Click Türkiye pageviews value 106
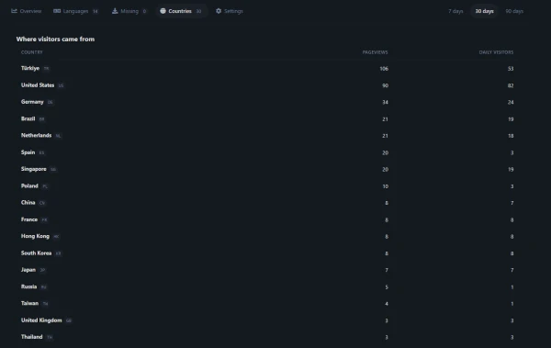This screenshot has height=348, width=551. [384, 69]
